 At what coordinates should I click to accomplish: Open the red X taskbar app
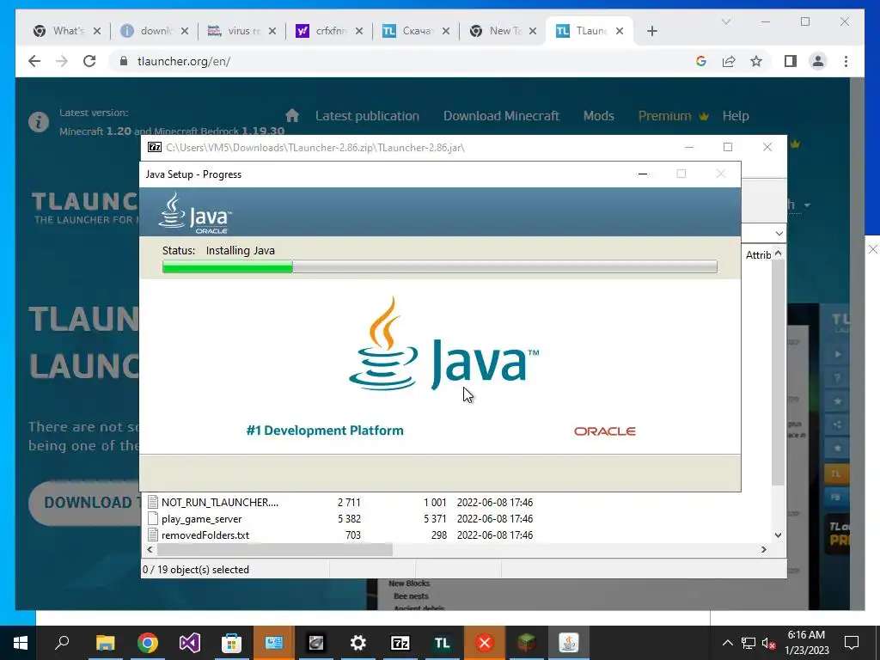click(x=485, y=643)
